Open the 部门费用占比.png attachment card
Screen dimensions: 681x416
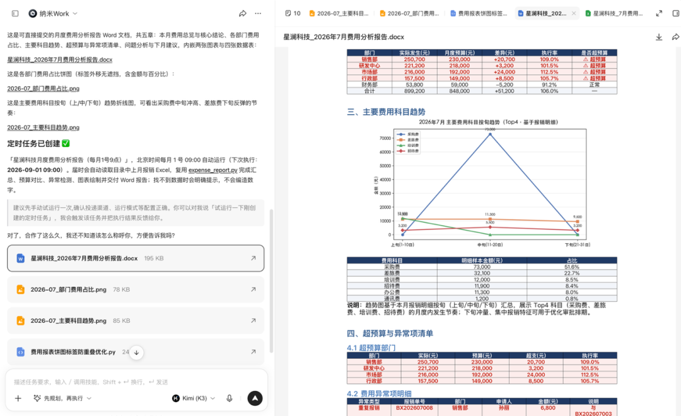point(136,290)
